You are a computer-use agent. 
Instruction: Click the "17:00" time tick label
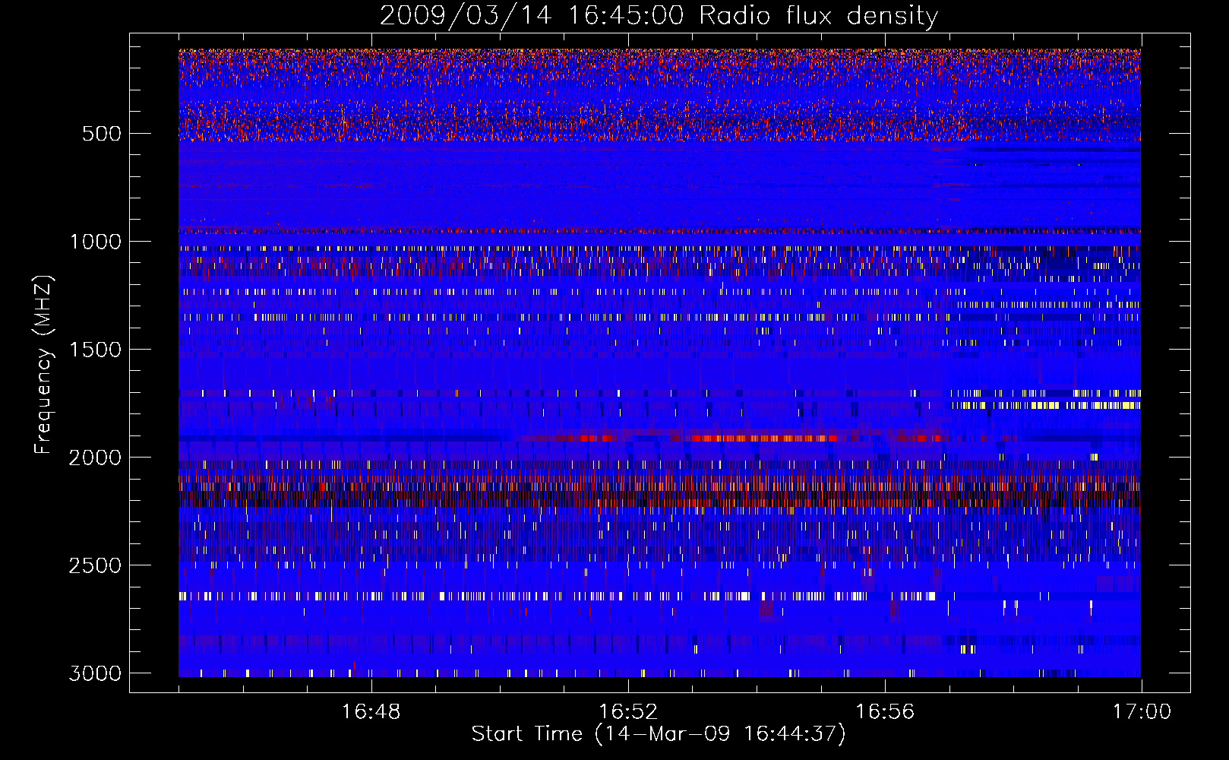pyautogui.click(x=1142, y=712)
